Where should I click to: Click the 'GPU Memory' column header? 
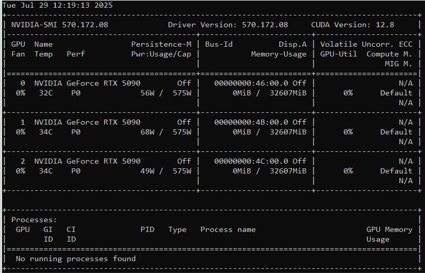coord(389,229)
